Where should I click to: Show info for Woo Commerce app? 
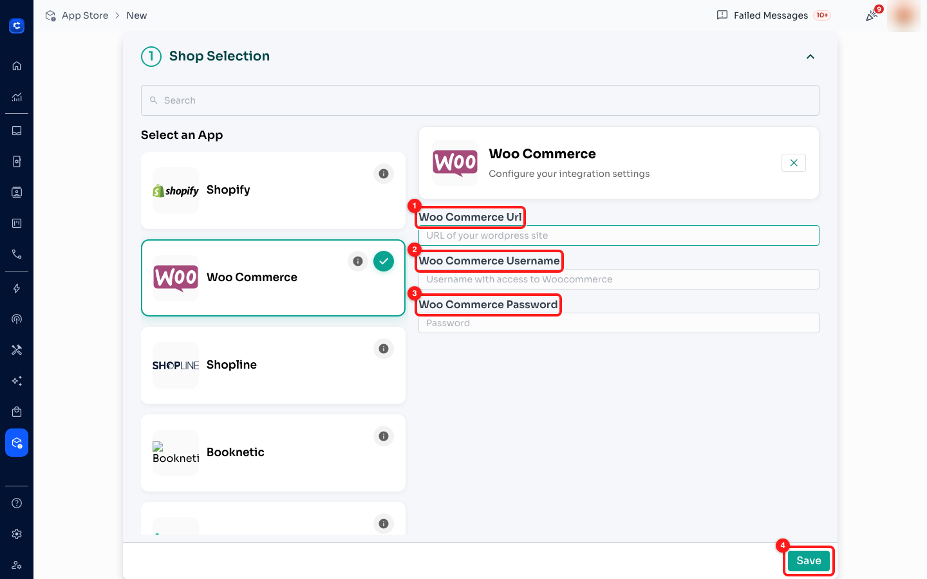pyautogui.click(x=358, y=261)
